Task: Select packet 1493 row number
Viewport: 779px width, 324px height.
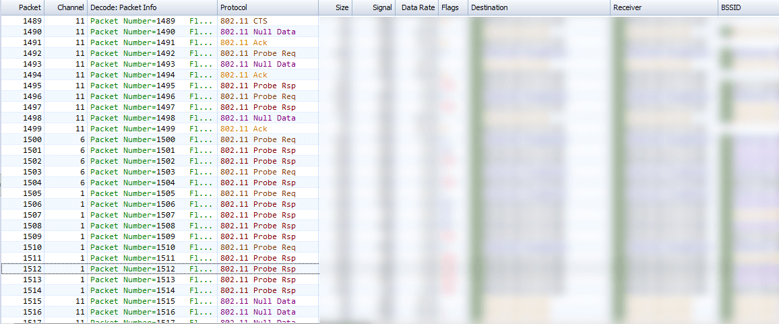Action: (x=32, y=64)
